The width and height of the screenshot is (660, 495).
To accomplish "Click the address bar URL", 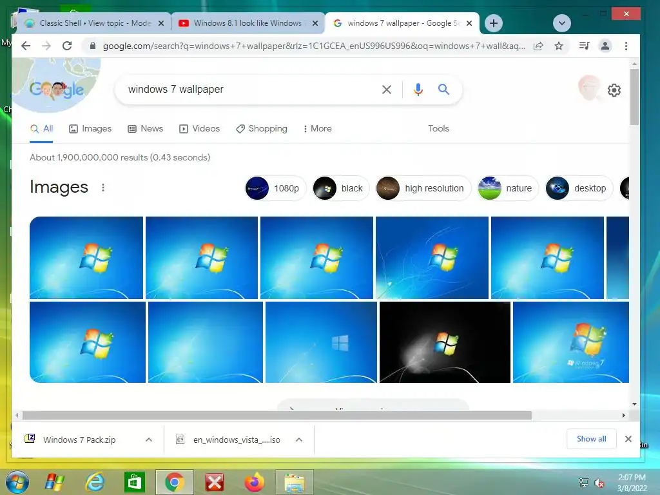I will (x=314, y=46).
